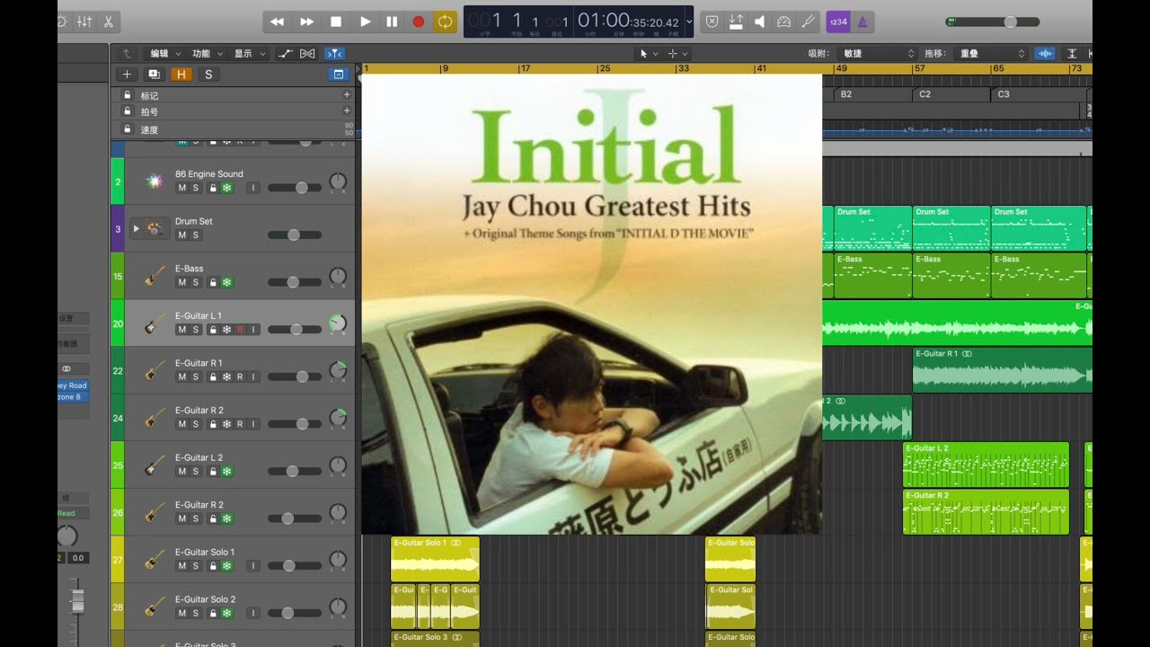
Task: Click the fast forward transport button
Action: pyautogui.click(x=306, y=22)
